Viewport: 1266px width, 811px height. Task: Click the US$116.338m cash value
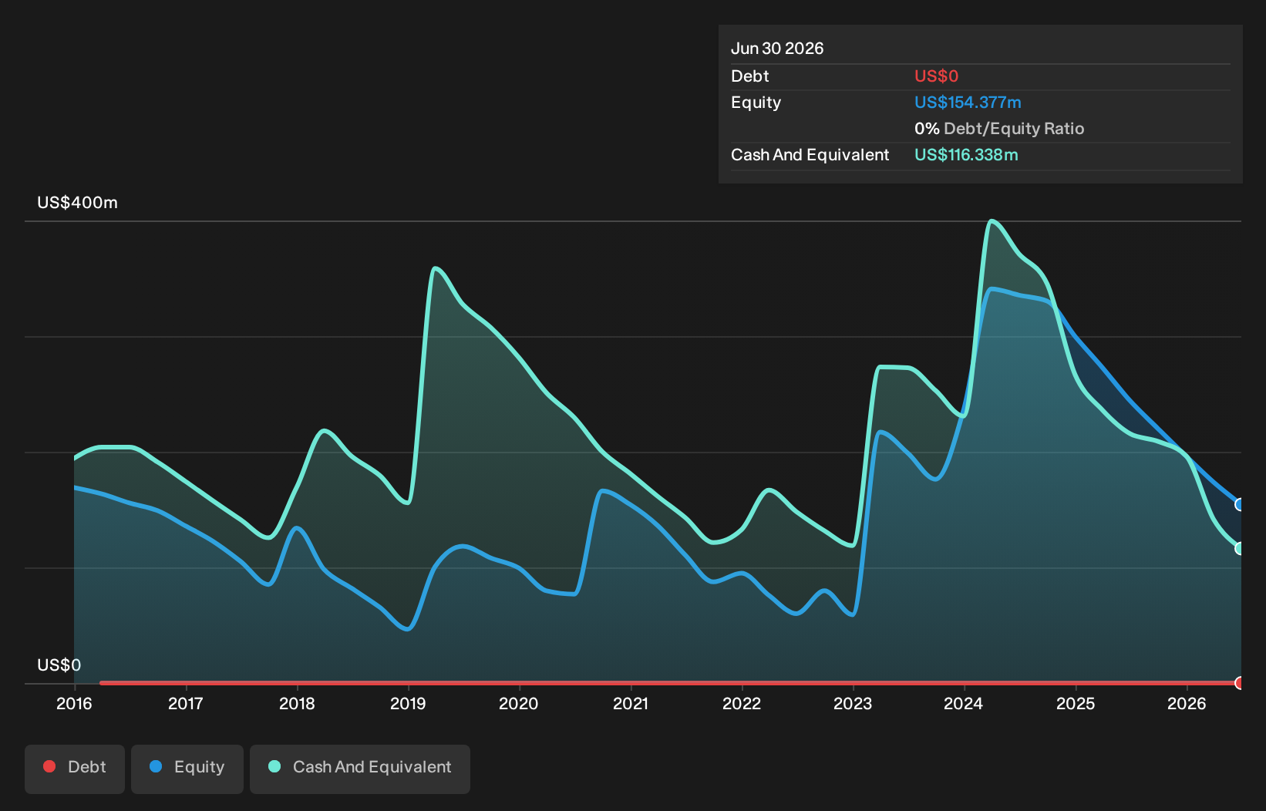click(x=966, y=155)
